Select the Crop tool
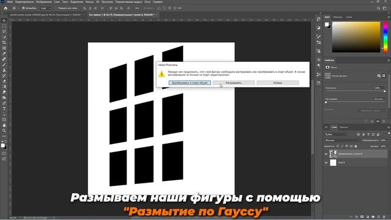 (x=4, y=42)
